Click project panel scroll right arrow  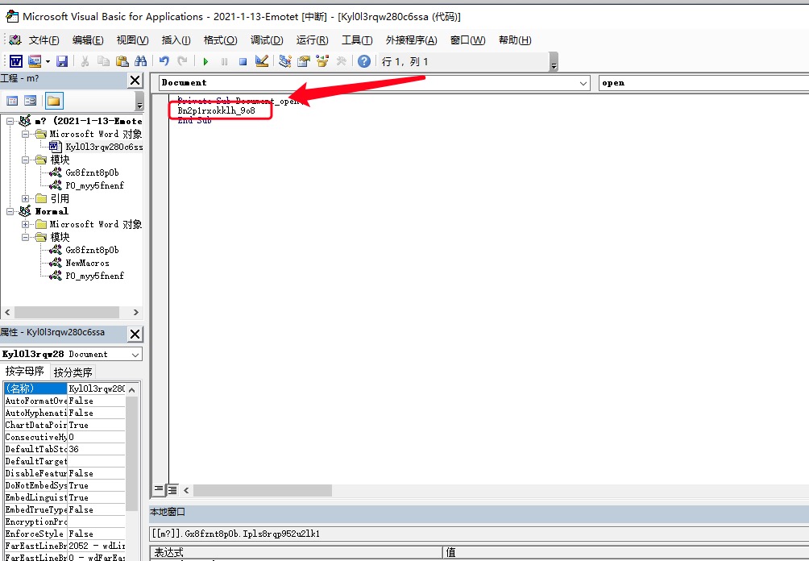pos(135,312)
